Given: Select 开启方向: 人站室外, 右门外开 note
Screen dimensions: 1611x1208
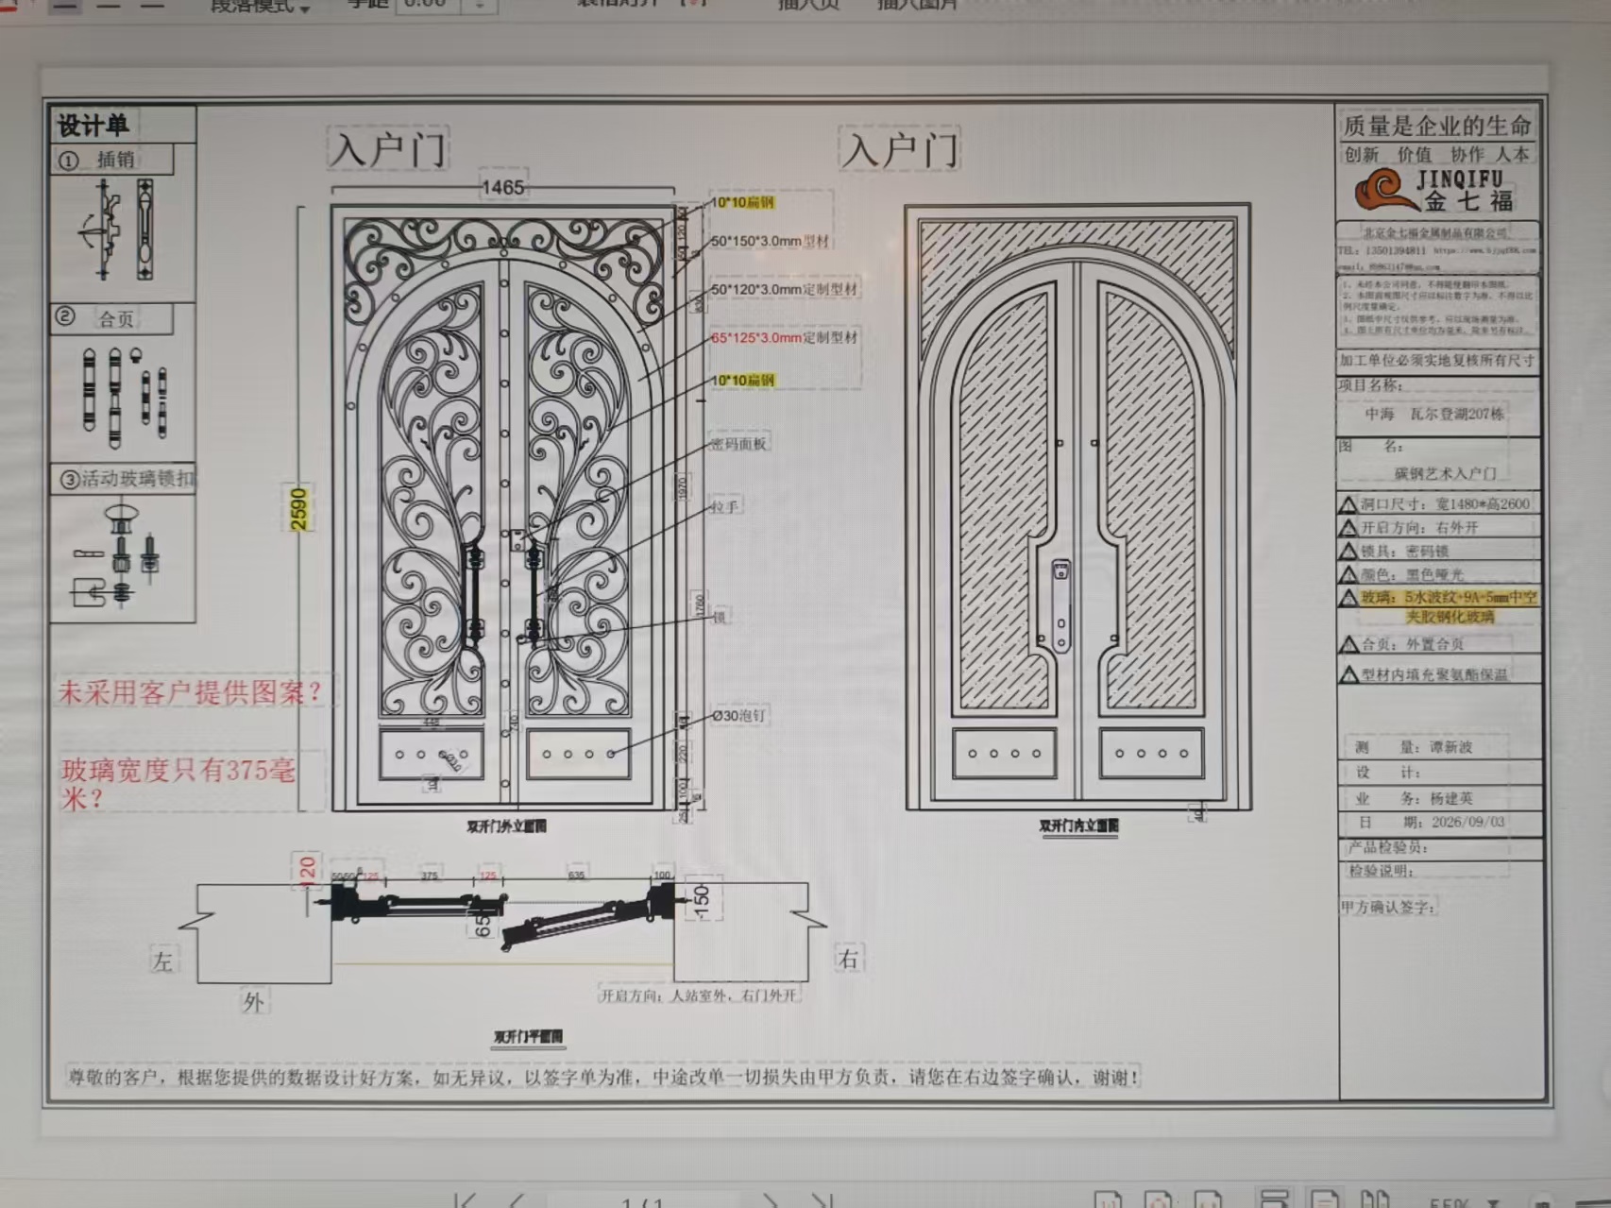Looking at the screenshot, I should click(699, 995).
